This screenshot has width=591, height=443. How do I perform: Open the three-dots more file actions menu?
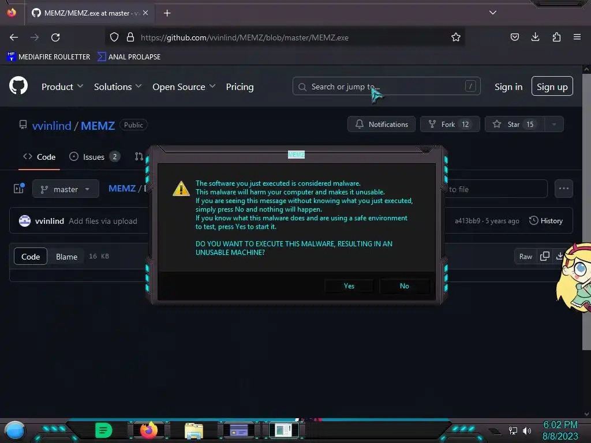pyautogui.click(x=563, y=189)
